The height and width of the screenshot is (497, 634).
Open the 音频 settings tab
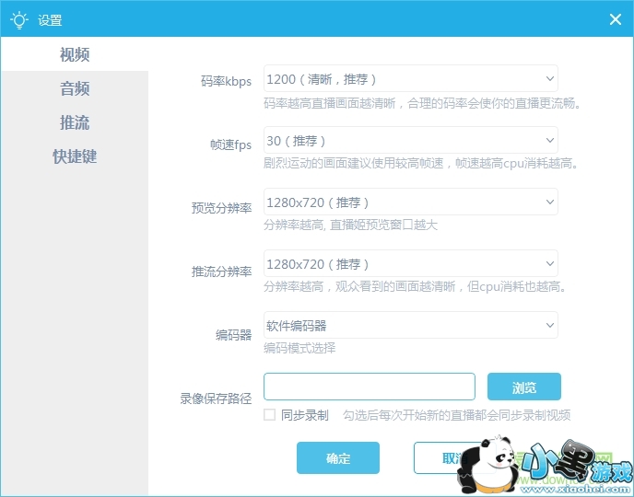point(75,88)
